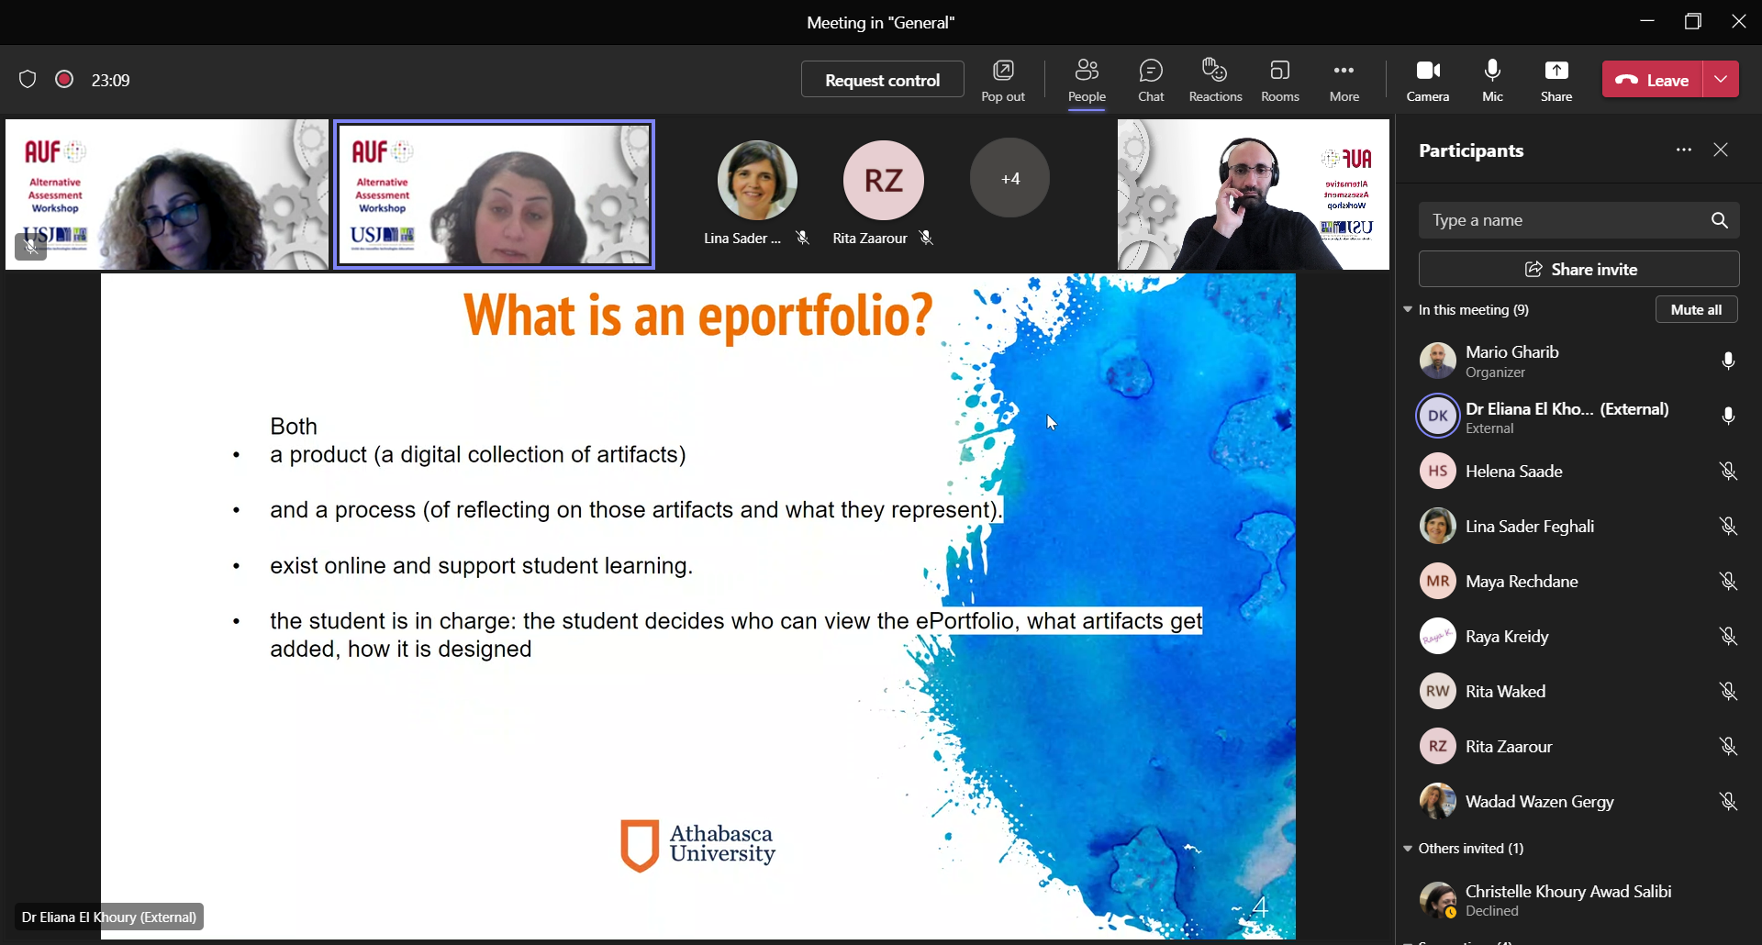
Task: Open breakout Rooms
Action: point(1280,81)
